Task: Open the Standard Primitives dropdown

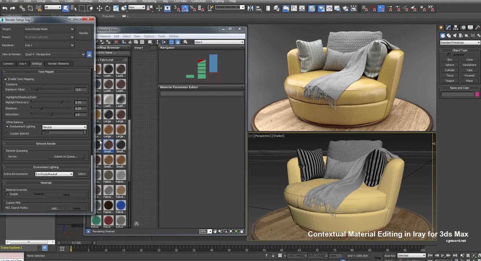Action: pyautogui.click(x=460, y=43)
